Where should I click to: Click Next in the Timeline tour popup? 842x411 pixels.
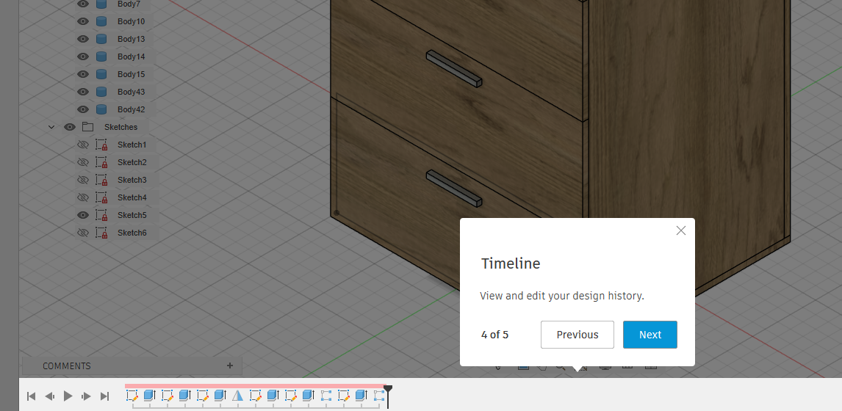[x=650, y=335]
